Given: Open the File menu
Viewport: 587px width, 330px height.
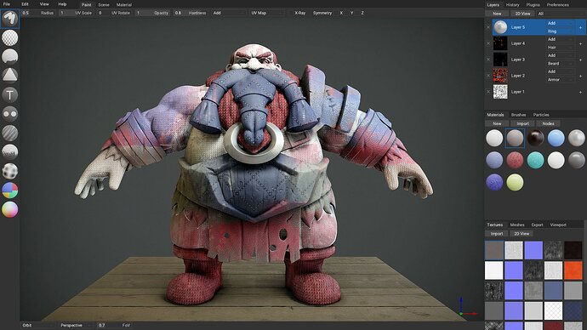Looking at the screenshot, I should [6, 4].
